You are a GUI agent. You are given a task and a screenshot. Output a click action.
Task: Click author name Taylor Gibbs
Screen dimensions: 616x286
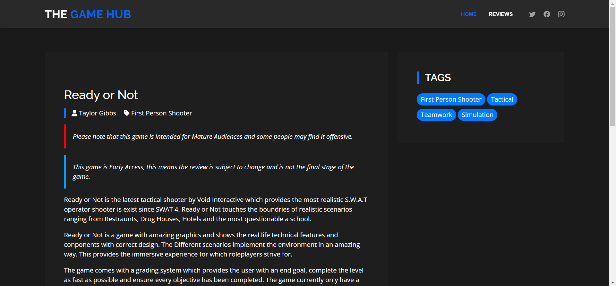click(97, 113)
